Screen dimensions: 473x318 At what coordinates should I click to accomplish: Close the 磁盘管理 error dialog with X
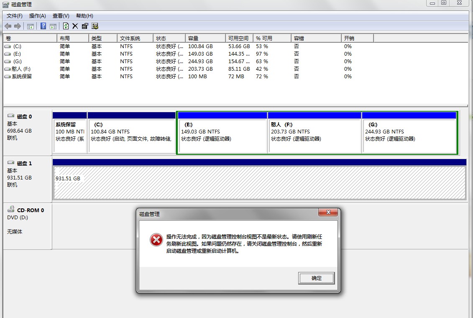click(328, 213)
